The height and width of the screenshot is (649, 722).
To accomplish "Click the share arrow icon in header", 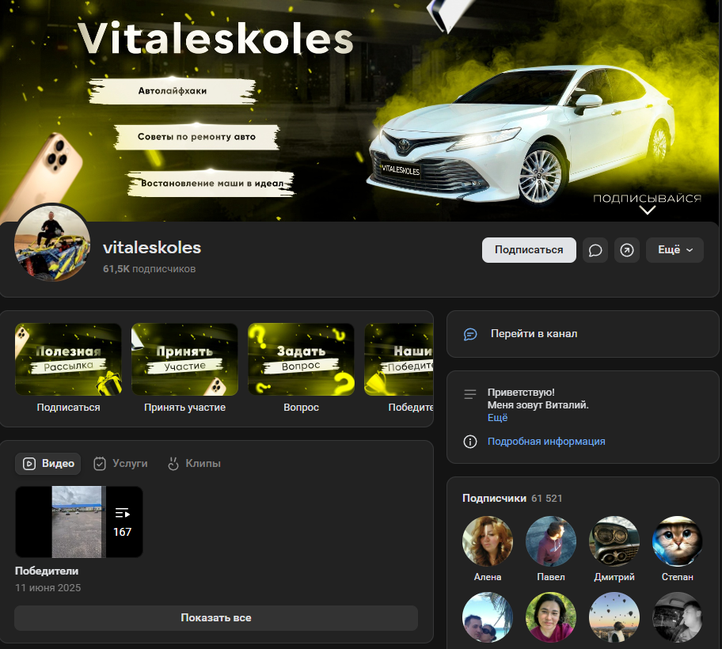I will 627,250.
